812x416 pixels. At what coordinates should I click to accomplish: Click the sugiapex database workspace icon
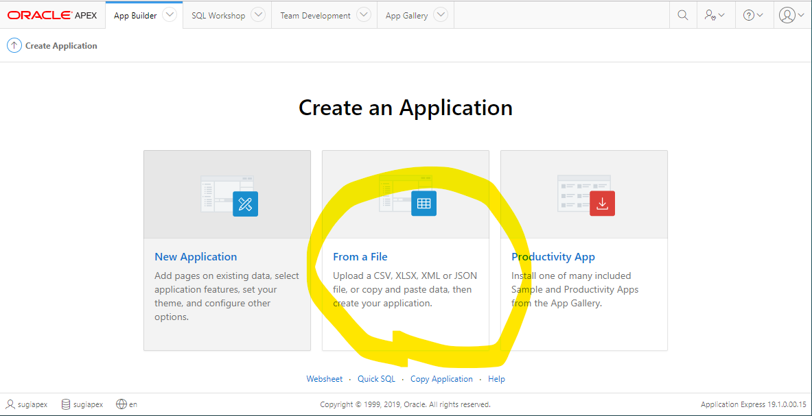66,404
